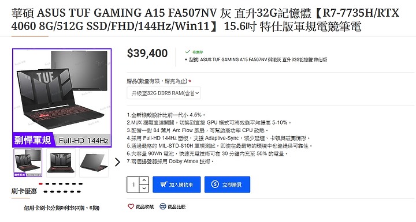Click the dollar coin icon on the buy-now button
Image resolution: width=416 pixels, height=222 pixels.
214,184
